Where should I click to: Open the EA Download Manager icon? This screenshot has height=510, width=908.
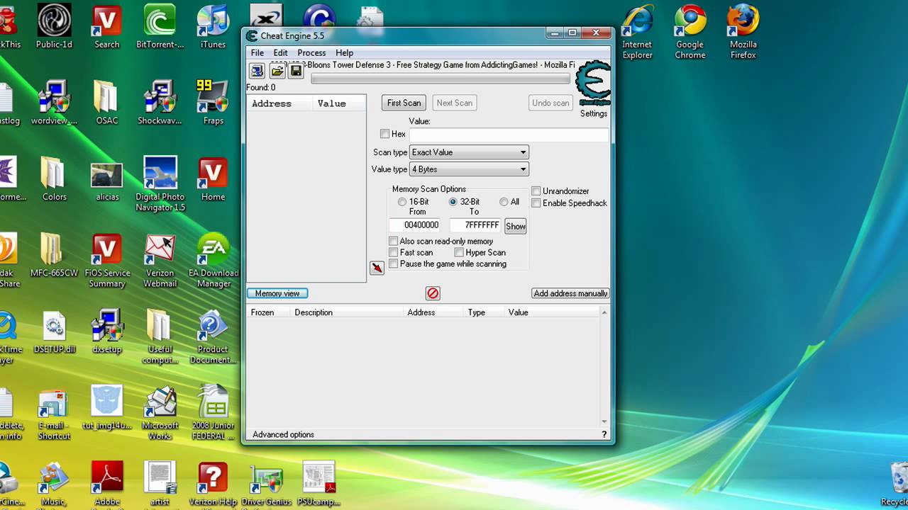(213, 261)
